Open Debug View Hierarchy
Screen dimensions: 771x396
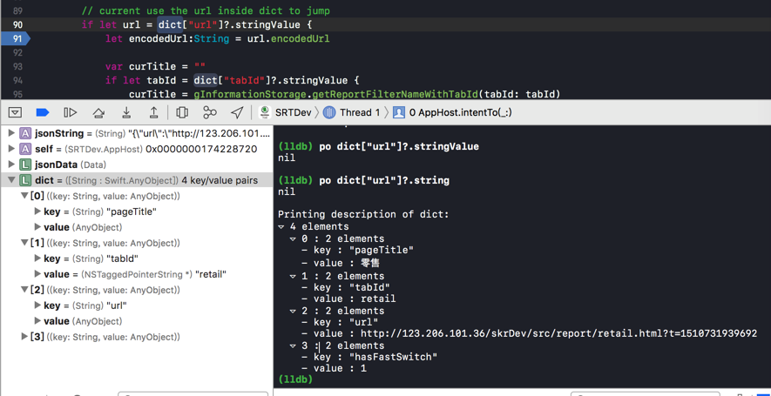click(182, 112)
